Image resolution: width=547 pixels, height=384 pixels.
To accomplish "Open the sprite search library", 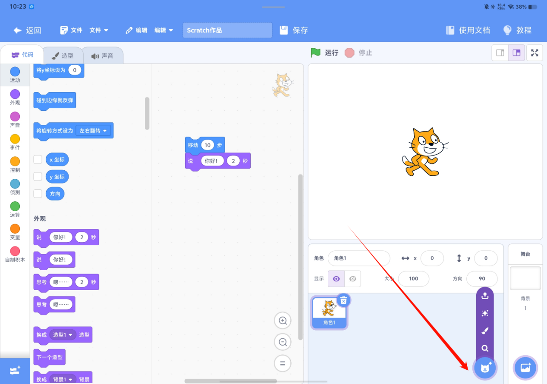I will pos(484,348).
